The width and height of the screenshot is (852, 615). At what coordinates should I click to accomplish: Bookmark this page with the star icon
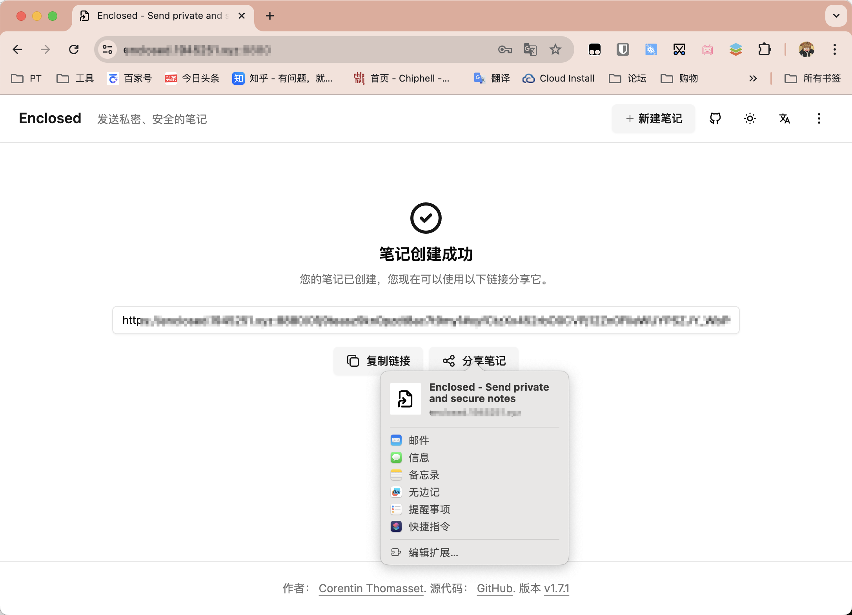coord(555,49)
